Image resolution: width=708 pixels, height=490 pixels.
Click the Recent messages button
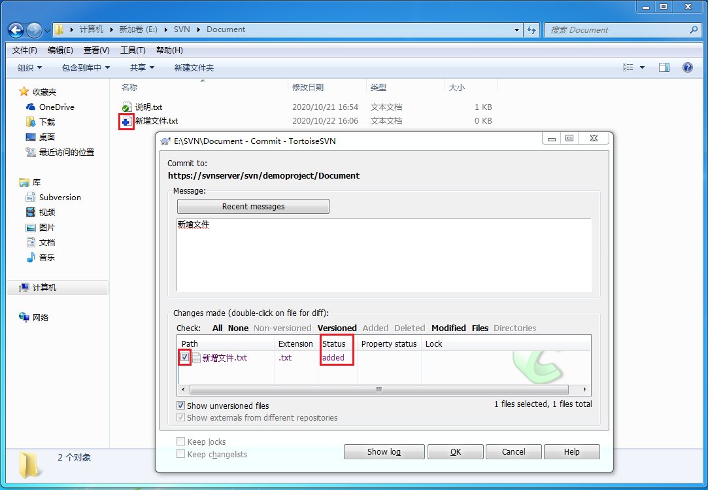(x=253, y=206)
